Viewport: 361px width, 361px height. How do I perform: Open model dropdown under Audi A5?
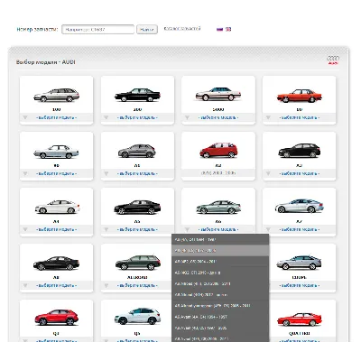point(137,229)
